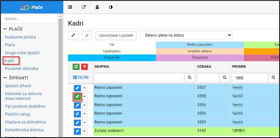
Task: Click the Iskanje search field
Action: [29, 18]
